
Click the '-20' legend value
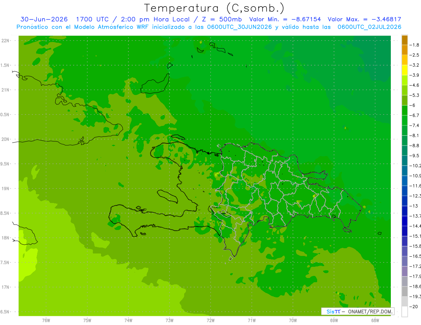[413, 306]
